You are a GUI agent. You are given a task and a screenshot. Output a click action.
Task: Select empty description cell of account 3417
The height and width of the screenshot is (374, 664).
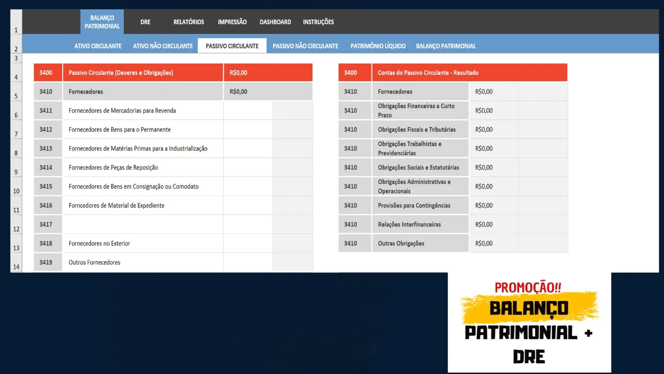pos(143,224)
